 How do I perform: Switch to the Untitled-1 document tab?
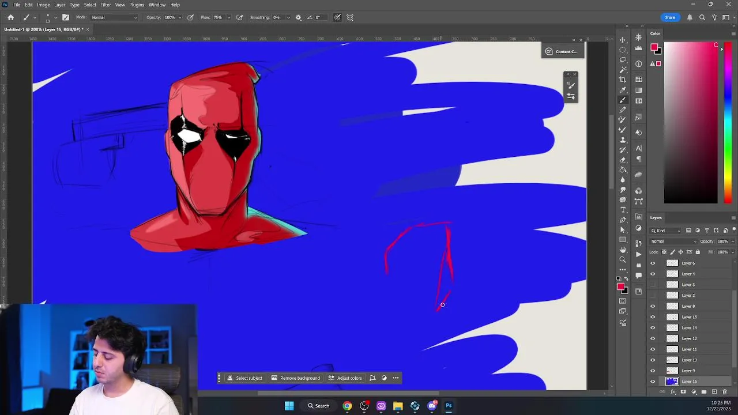coord(44,29)
